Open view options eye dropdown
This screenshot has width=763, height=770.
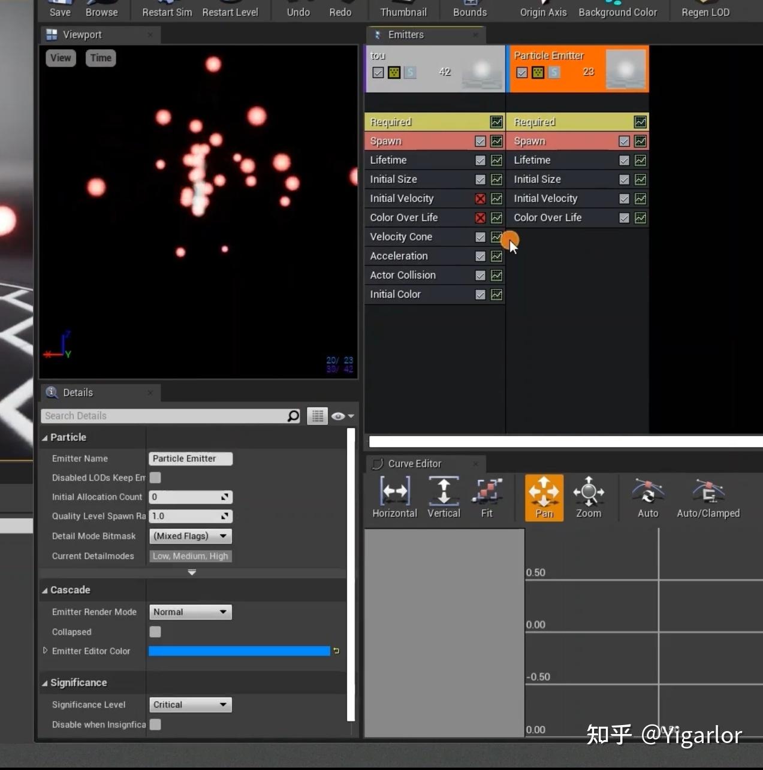click(342, 416)
